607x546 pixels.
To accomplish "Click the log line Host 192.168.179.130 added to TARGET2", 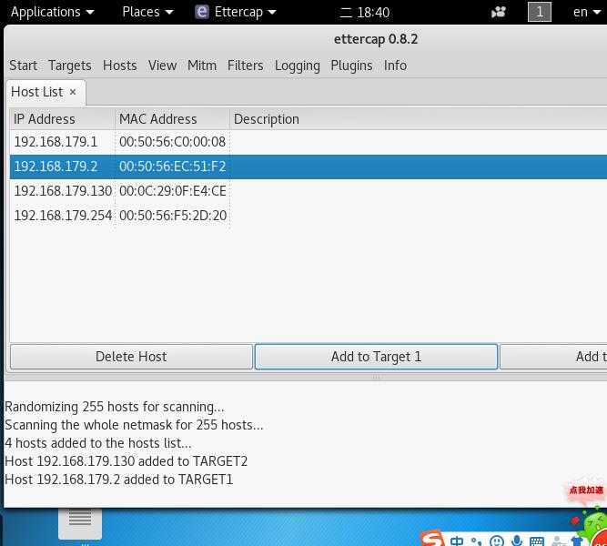I will click(126, 461).
